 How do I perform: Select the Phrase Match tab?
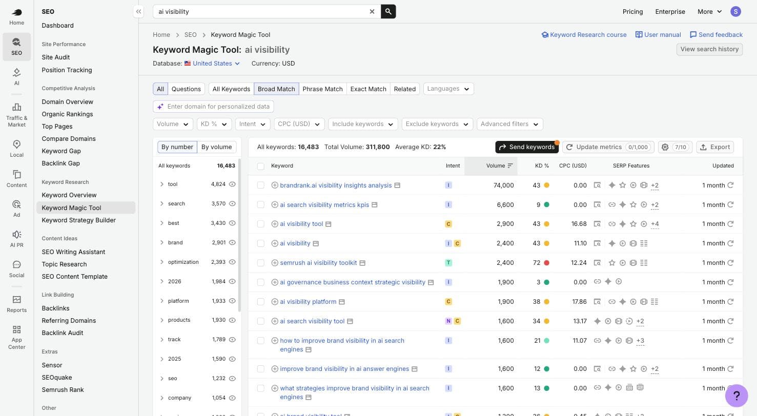click(322, 89)
